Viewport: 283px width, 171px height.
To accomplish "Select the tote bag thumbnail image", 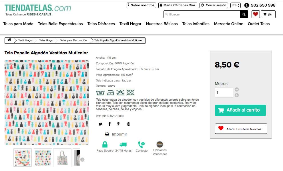I will (x=62, y=157).
